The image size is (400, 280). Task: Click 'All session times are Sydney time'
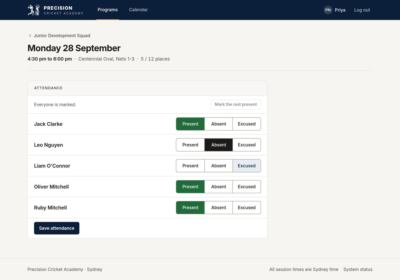304,269
